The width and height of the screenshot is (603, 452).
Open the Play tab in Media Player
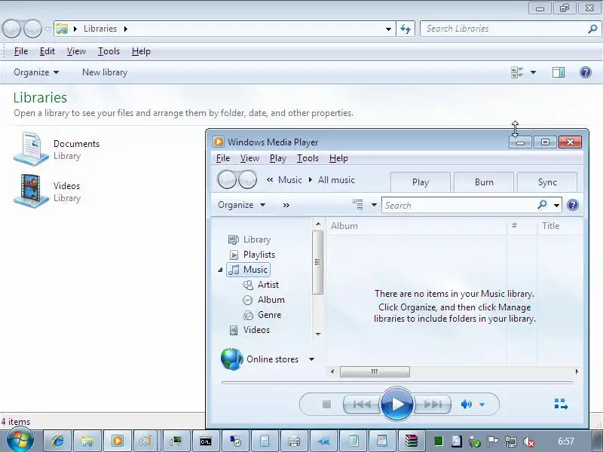coord(421,182)
